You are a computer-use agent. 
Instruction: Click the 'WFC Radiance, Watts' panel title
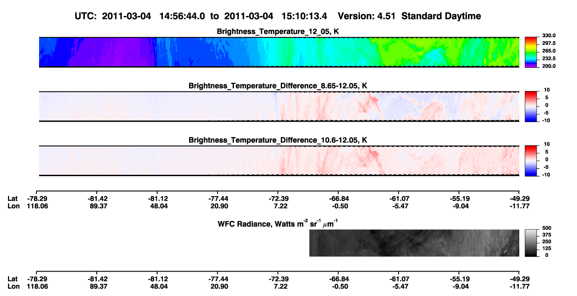tap(278, 223)
